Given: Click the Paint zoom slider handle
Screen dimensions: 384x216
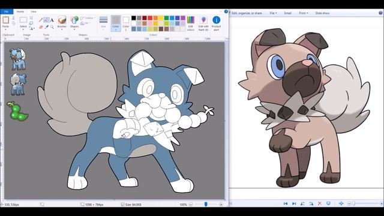Looking at the screenshot, I should point(206,204).
